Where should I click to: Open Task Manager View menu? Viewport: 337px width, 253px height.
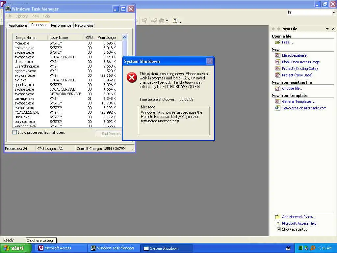[x=35, y=16]
